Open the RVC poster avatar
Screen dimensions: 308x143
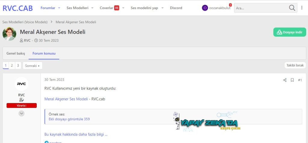tap(21, 84)
